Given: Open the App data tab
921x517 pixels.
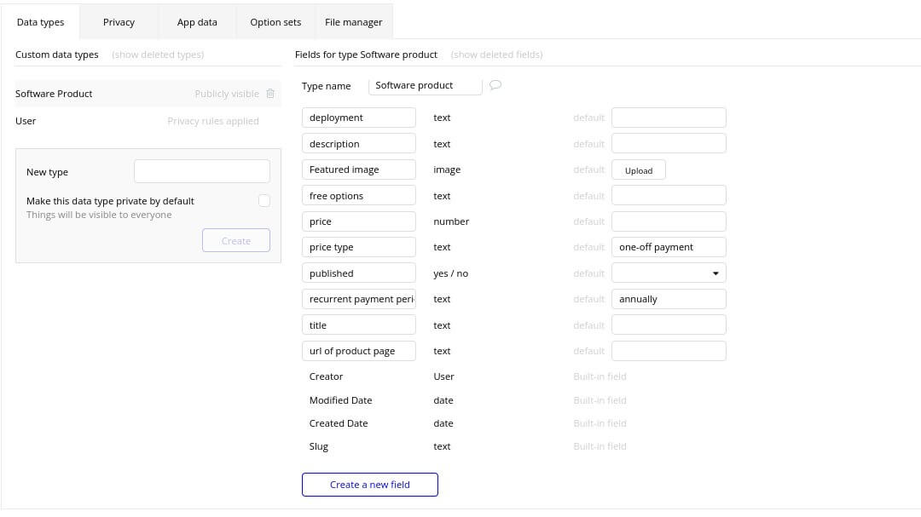Looking at the screenshot, I should pyautogui.click(x=197, y=22).
